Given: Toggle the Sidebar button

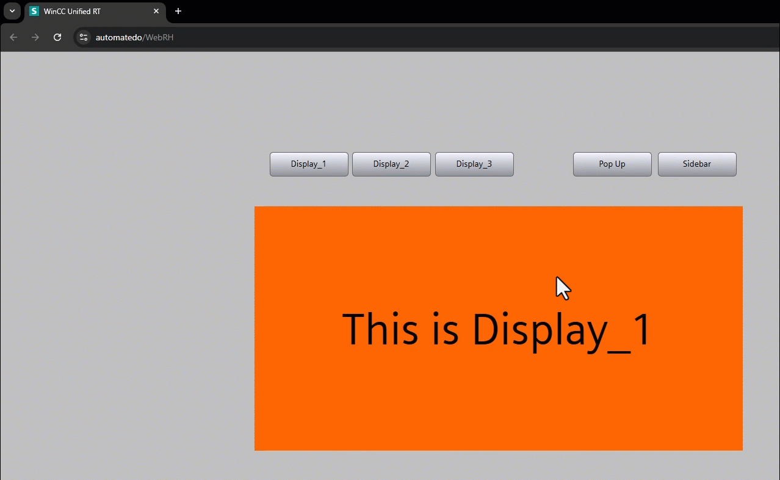Looking at the screenshot, I should (697, 164).
